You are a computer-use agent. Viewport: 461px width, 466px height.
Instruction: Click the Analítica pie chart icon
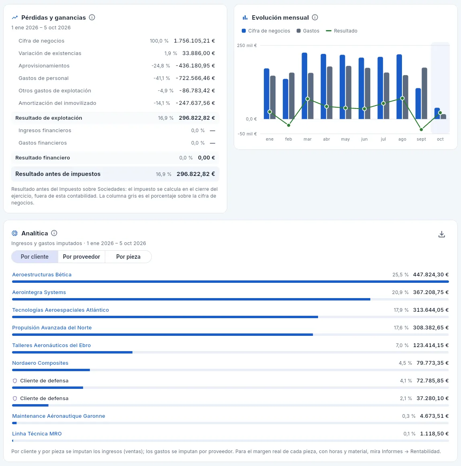[14, 233]
